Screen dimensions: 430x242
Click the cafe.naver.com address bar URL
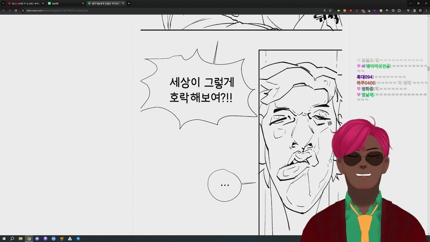click(57, 10)
